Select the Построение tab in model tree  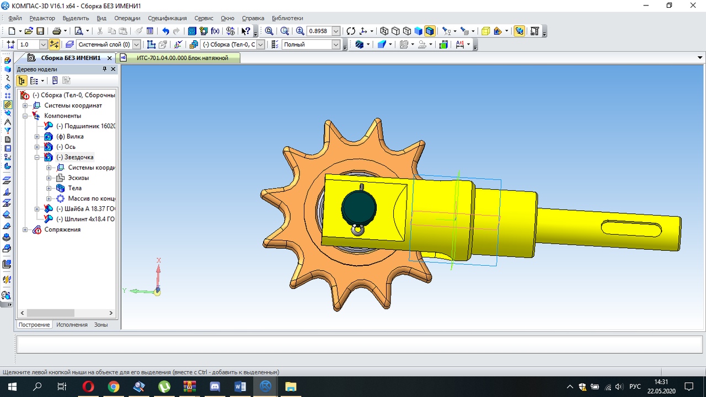pos(34,325)
